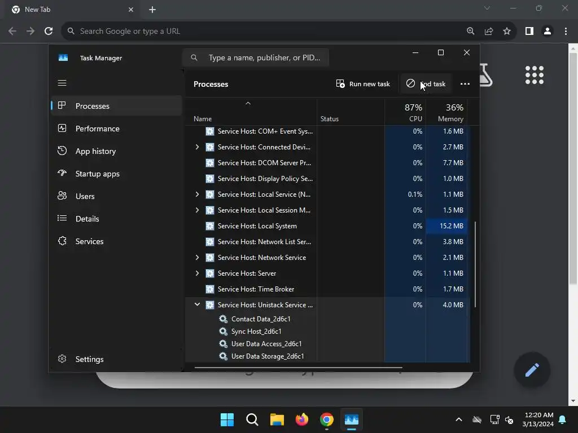Select Service Host: DCOM Server Pr... row
The height and width of the screenshot is (433, 578).
click(x=326, y=163)
